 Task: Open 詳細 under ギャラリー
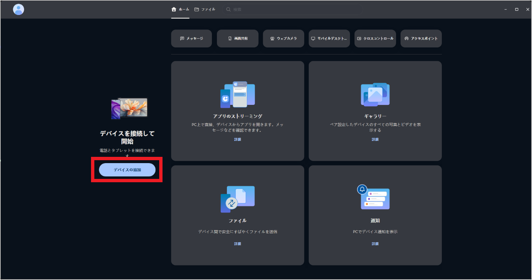click(x=375, y=139)
